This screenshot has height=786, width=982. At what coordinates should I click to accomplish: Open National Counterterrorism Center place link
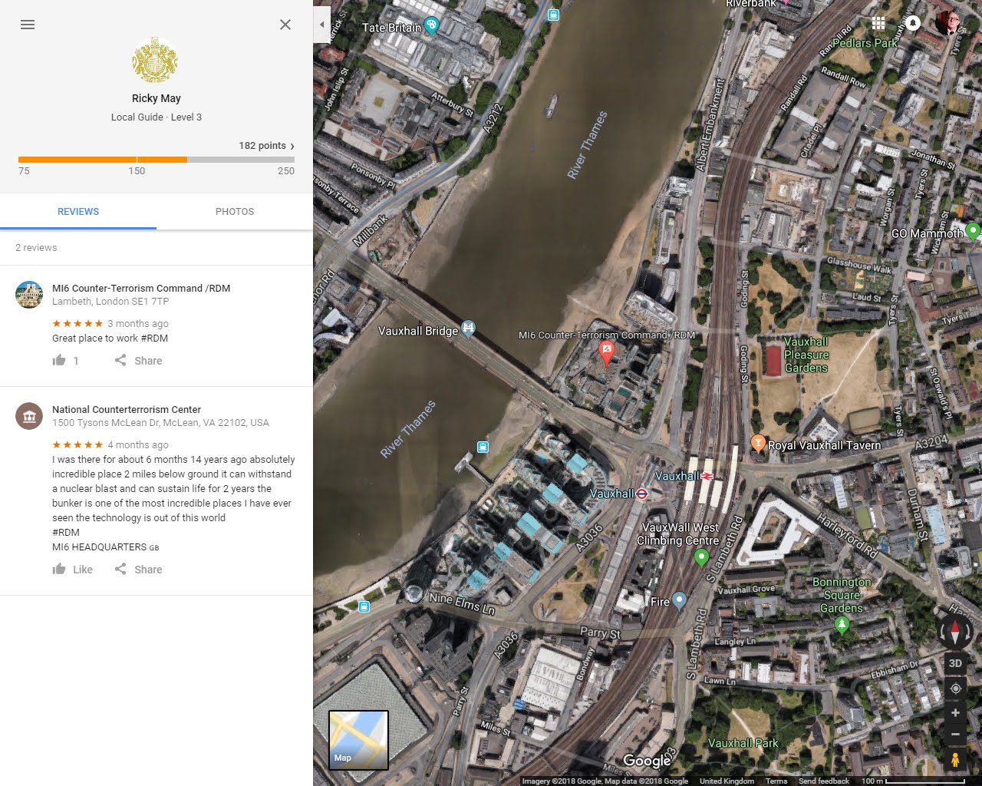pyautogui.click(x=127, y=410)
